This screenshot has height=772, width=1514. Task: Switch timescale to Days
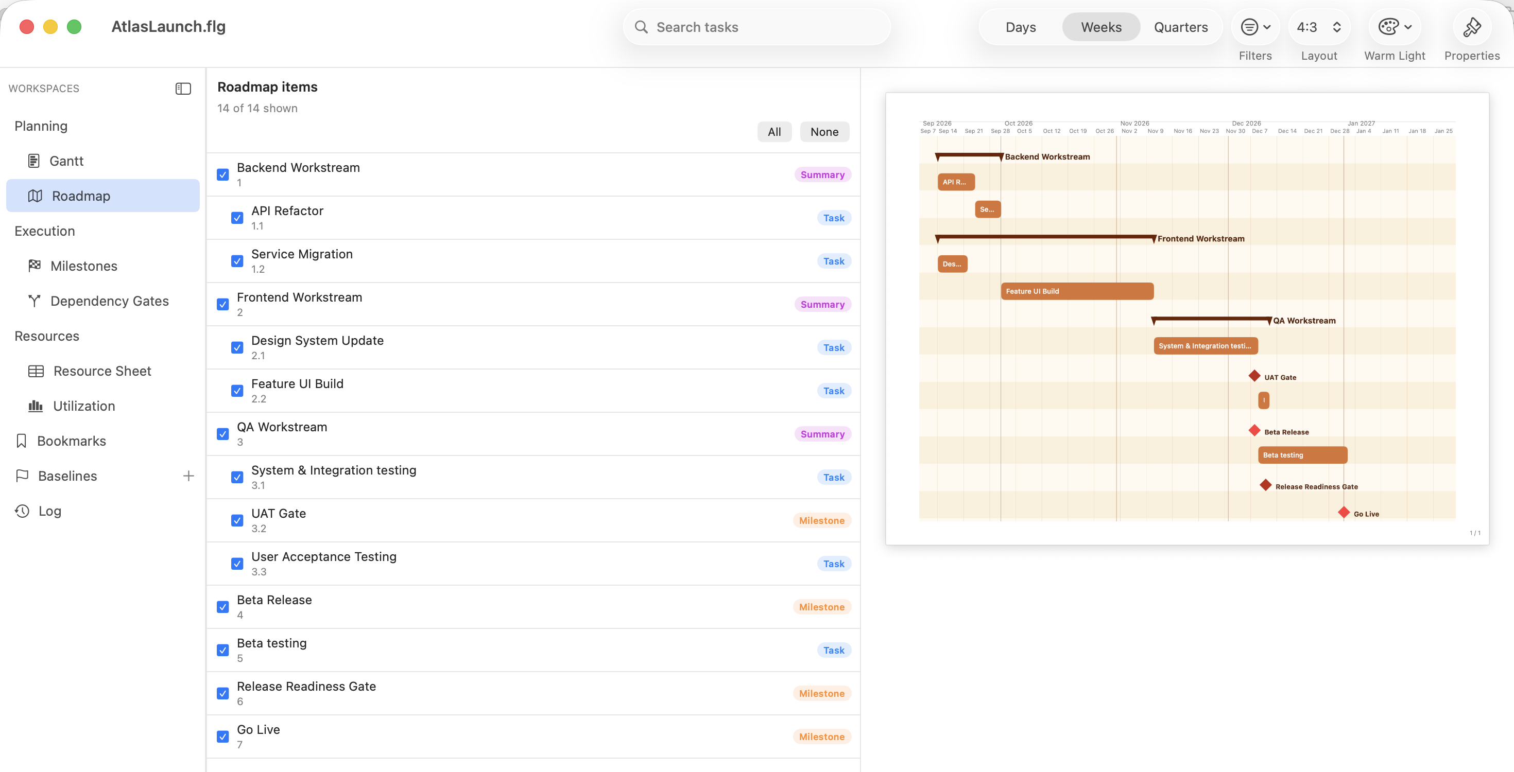(x=1020, y=27)
